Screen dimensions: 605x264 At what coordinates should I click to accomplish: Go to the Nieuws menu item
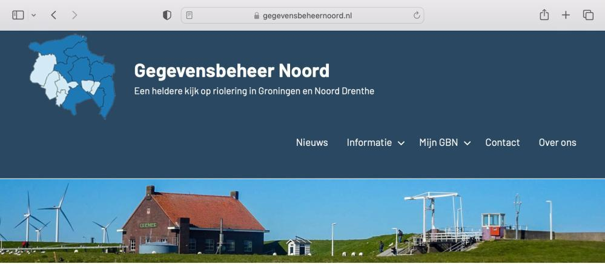point(312,142)
